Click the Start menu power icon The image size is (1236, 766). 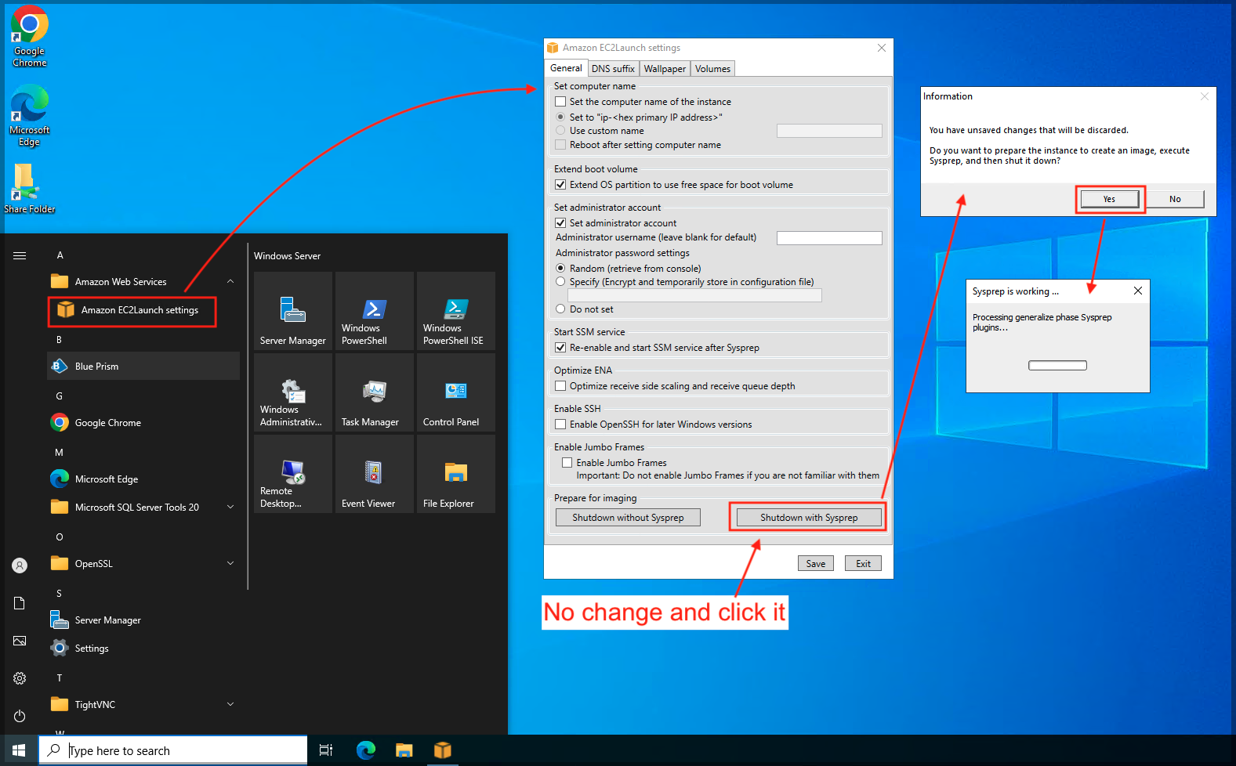20,716
